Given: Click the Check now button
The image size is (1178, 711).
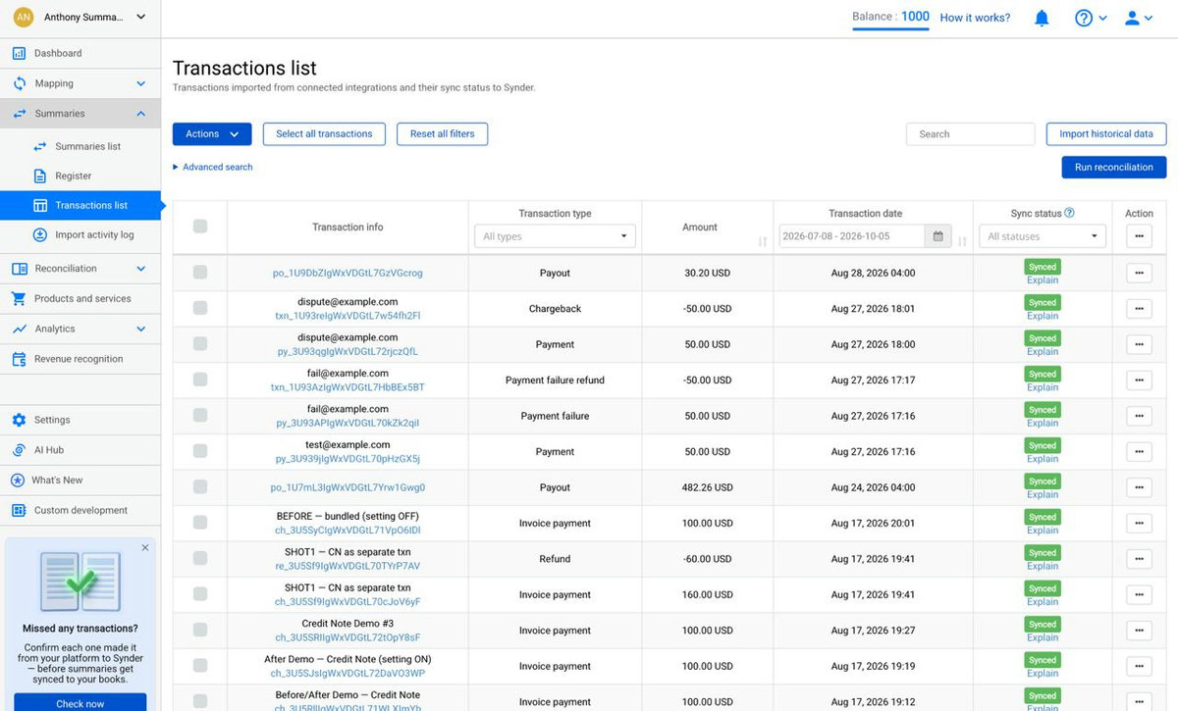Looking at the screenshot, I should pos(80,703).
